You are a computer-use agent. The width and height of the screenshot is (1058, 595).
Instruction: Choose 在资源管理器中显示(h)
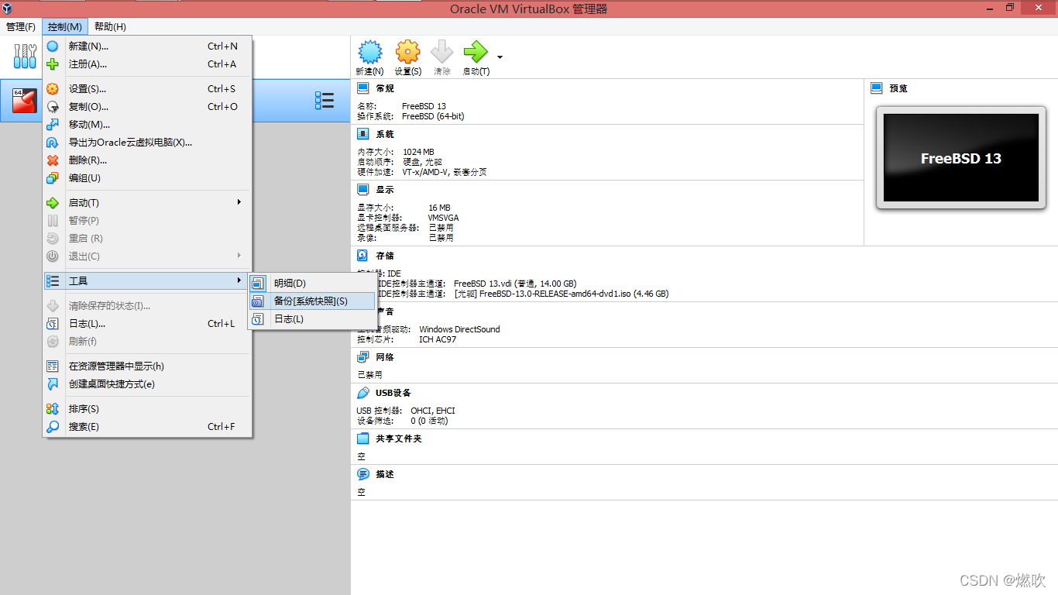(x=147, y=366)
